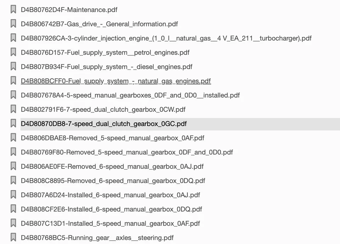Bookmark the Running_gear axles steering PDF

point(13,238)
